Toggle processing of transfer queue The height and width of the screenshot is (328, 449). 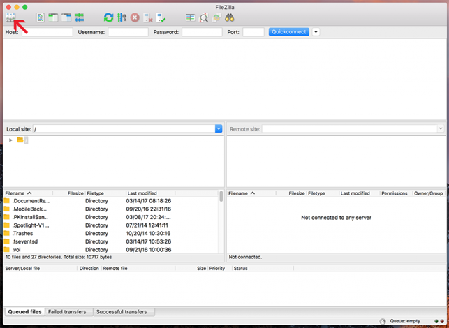(122, 17)
